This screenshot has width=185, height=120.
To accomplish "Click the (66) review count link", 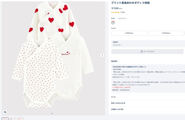I will click(x=123, y=12).
